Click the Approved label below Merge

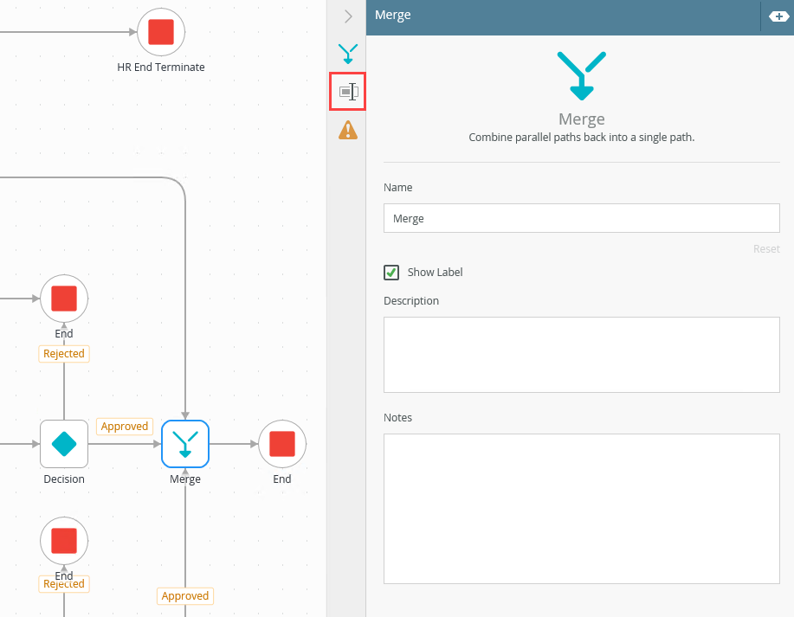pos(185,596)
